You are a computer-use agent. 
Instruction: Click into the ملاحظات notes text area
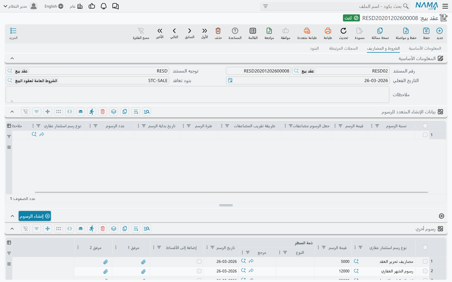coord(197,94)
